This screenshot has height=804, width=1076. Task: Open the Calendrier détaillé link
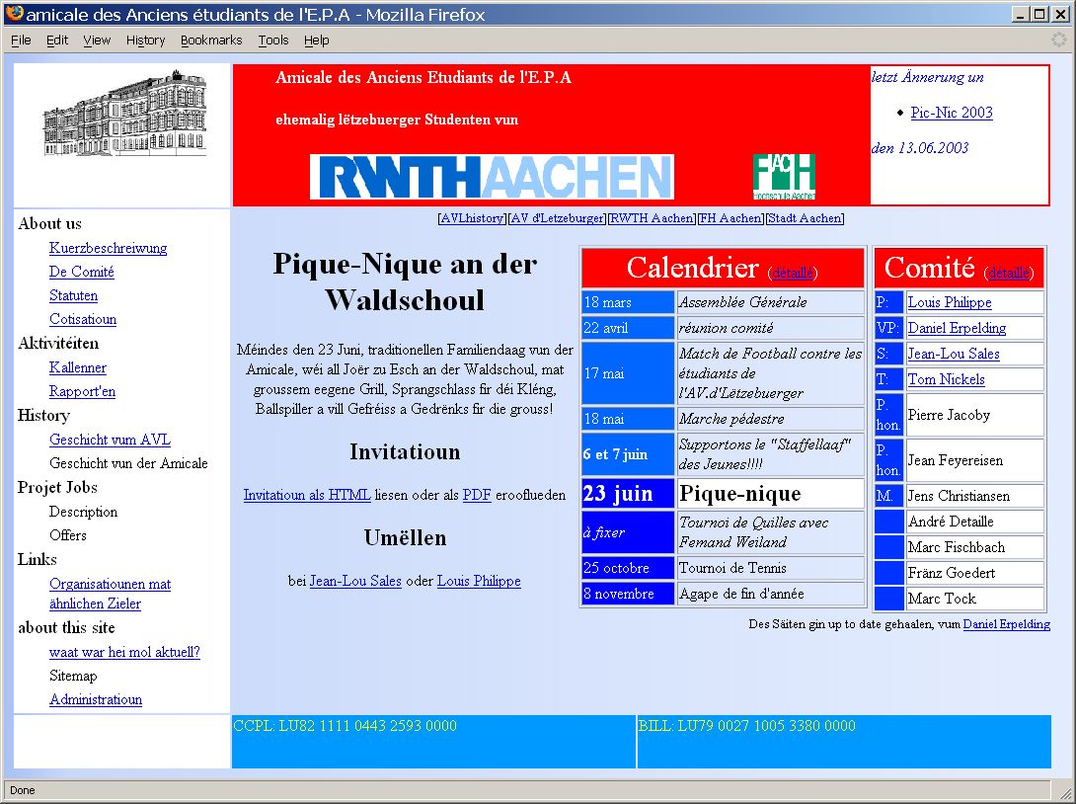pos(792,273)
